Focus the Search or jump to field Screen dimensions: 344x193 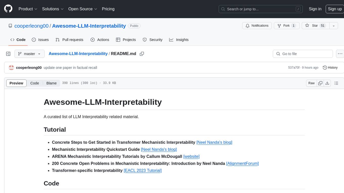[x=261, y=9]
